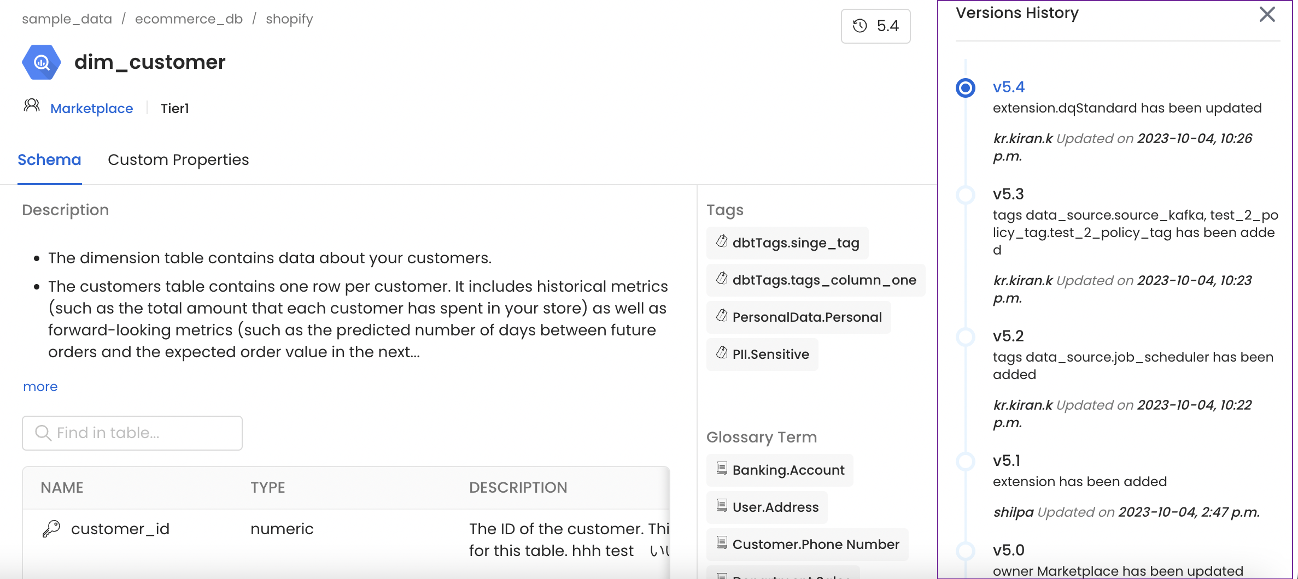Click the tag icon on dbtTags.singe_tag
The width and height of the screenshot is (1298, 579).
point(722,241)
